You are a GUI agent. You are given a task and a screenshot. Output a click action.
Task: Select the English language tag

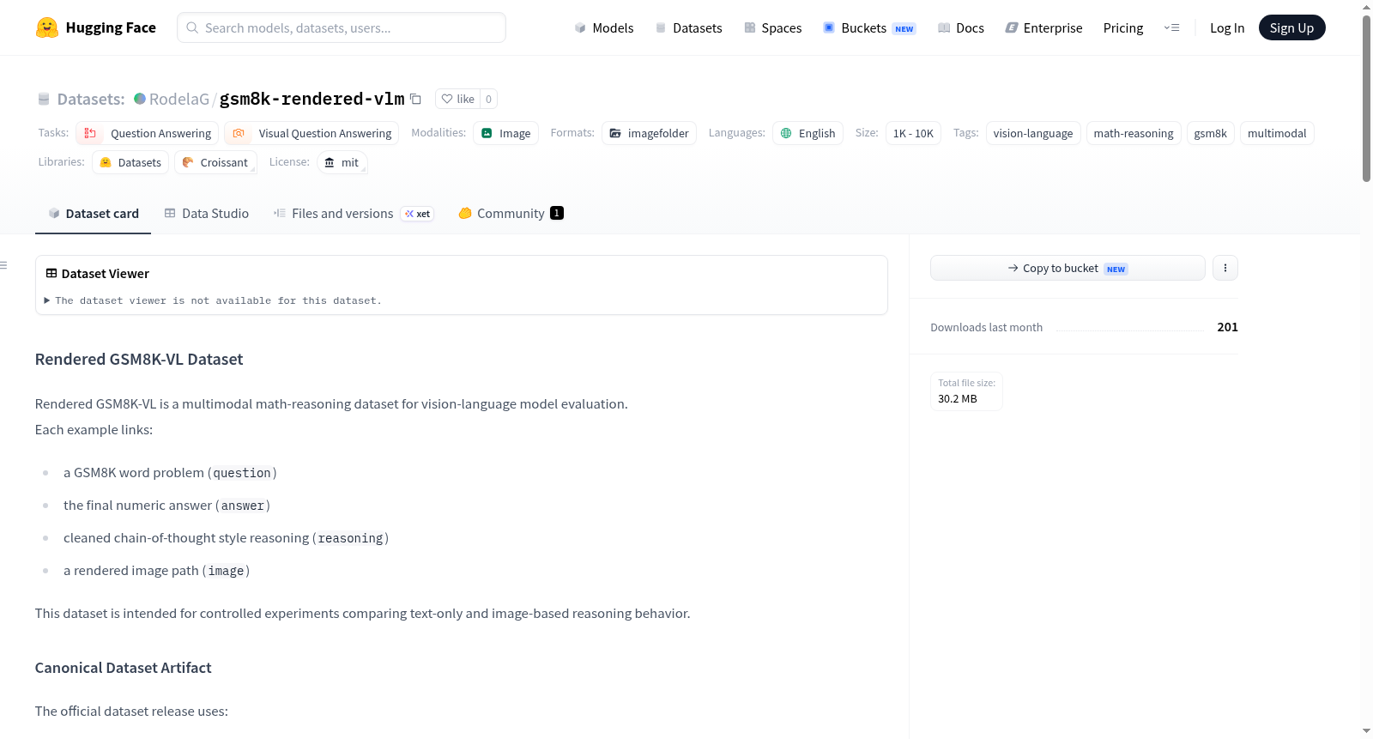[x=807, y=133]
